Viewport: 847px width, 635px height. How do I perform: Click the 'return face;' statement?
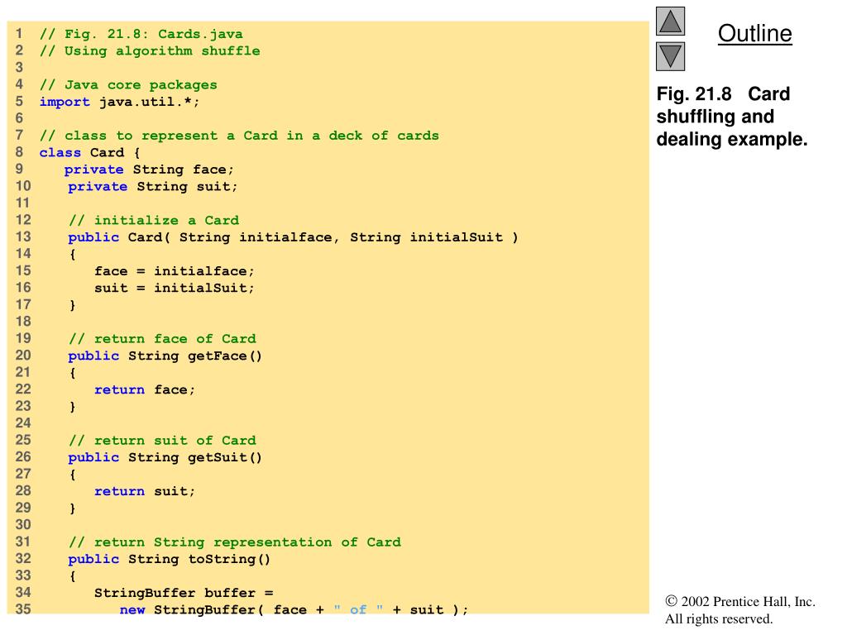(144, 390)
